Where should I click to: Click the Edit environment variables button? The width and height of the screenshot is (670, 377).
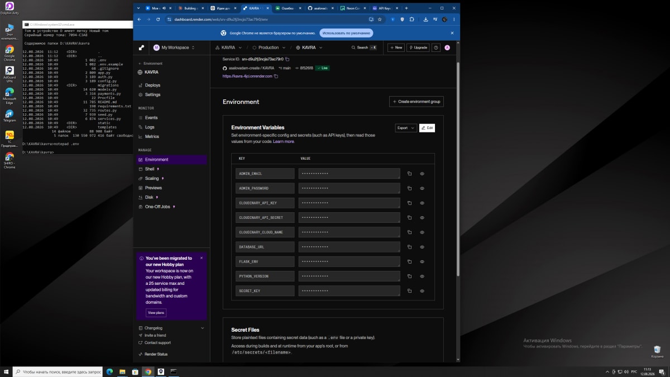point(427,128)
